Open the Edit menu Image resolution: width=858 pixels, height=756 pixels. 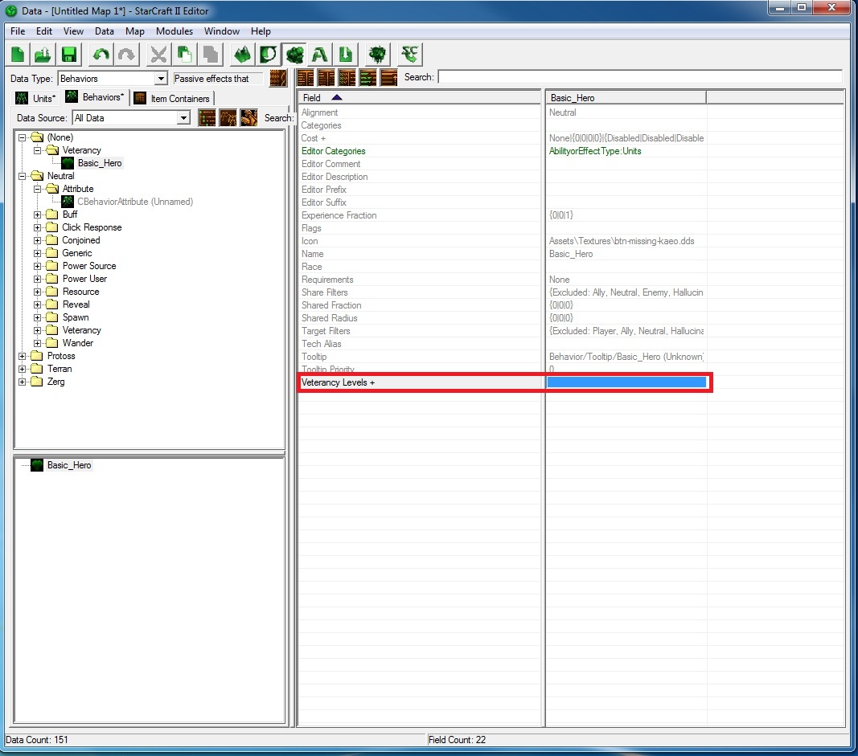[x=43, y=31]
